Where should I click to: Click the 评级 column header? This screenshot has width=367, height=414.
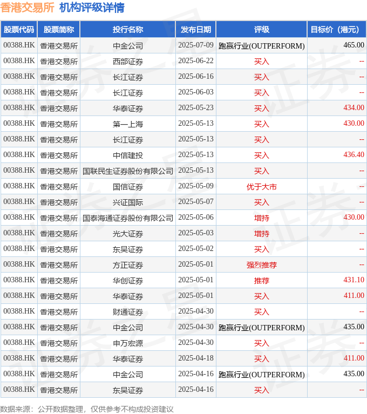click(x=262, y=30)
